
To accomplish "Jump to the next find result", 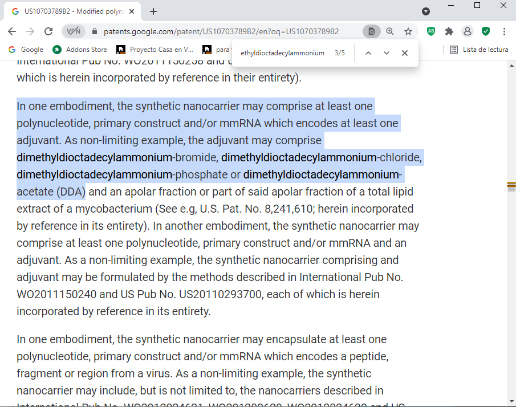I will [x=387, y=53].
